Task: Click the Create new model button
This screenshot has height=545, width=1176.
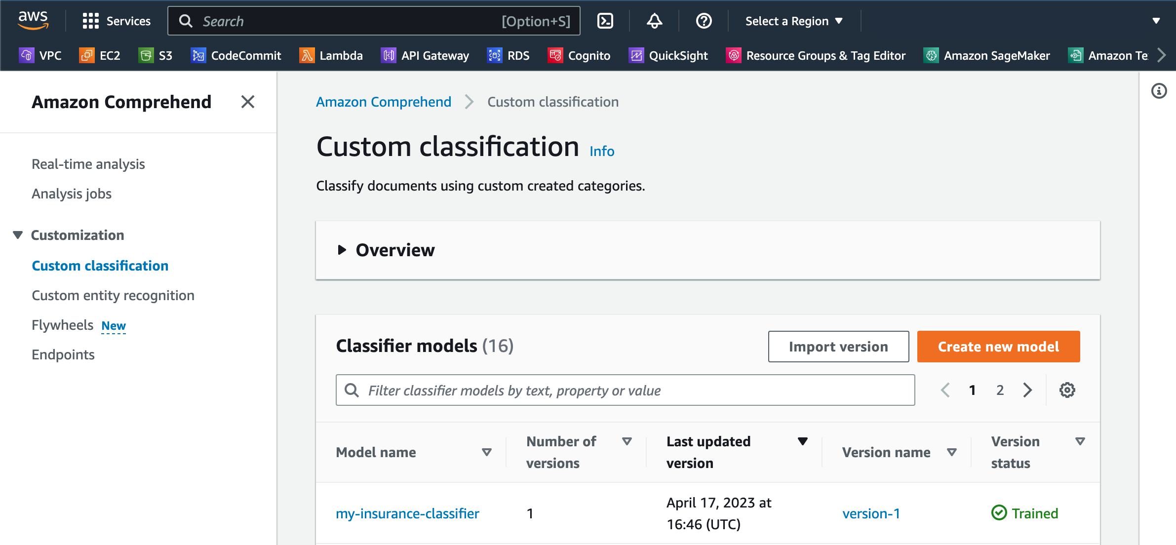Action: [998, 347]
